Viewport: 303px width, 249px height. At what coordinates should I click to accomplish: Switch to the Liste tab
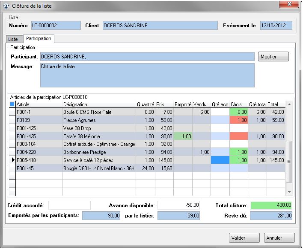tap(13, 39)
